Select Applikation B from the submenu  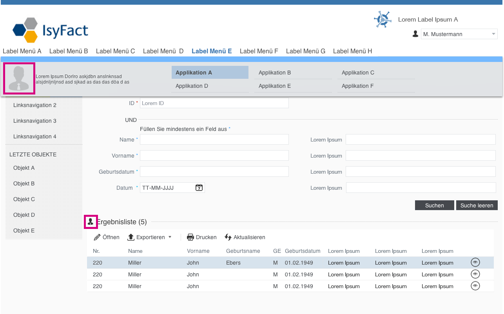(x=275, y=73)
